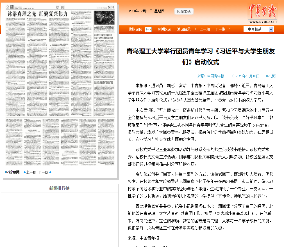Click the 上一期 link
284x247 pixels.
(x=205, y=29)
